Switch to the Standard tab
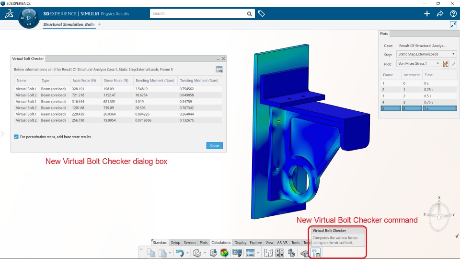The width and height of the screenshot is (460, 259). point(160,243)
